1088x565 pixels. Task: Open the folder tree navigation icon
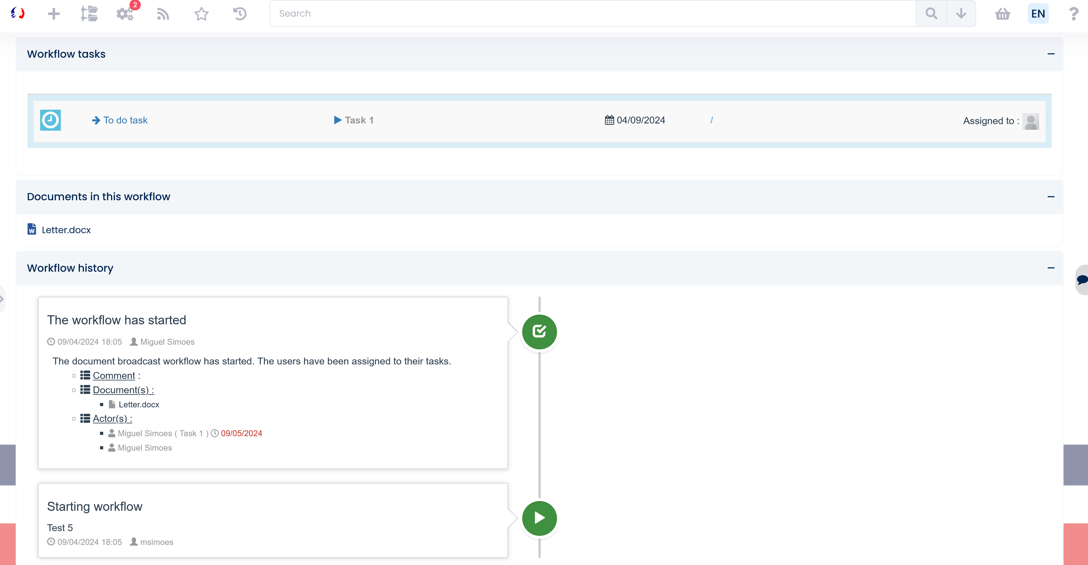89,14
